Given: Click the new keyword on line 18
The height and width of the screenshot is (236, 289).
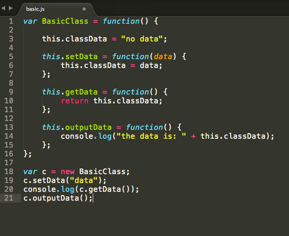Looking at the screenshot, I should (x=68, y=172).
